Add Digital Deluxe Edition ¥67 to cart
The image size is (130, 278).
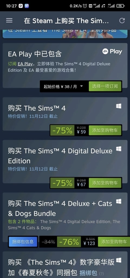pyautogui.click(x=105, y=183)
